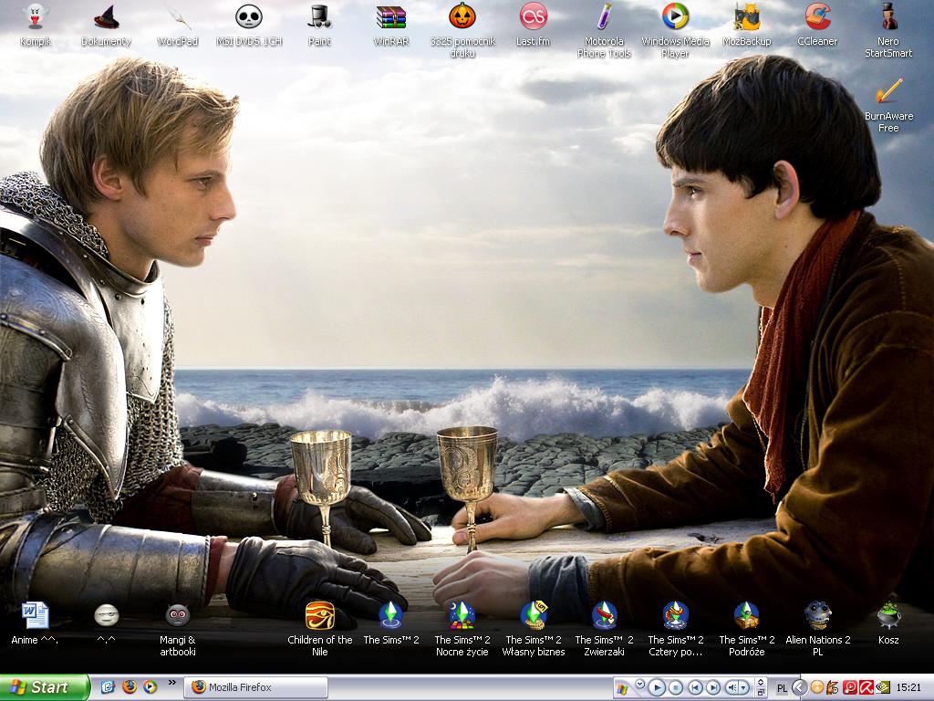Stop playback in taskbar media toolbar
Image resolution: width=934 pixels, height=701 pixels.
click(676, 688)
